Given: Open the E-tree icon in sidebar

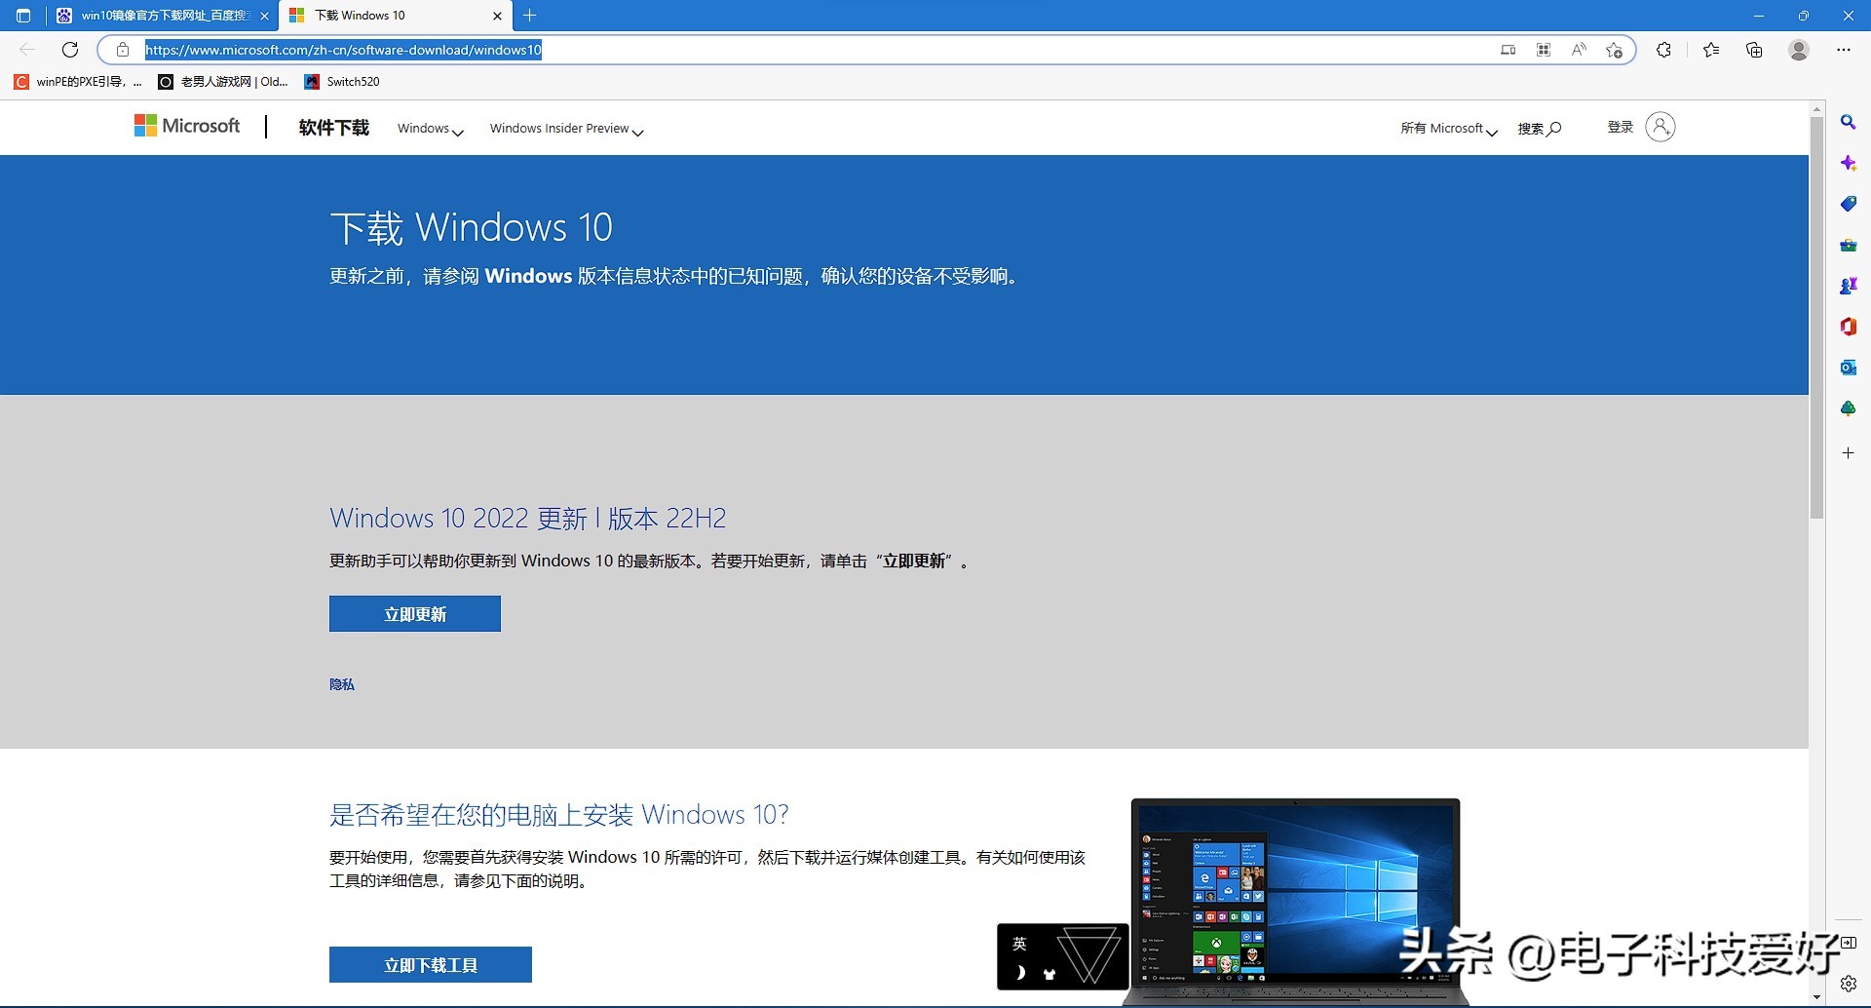Looking at the screenshot, I should pyautogui.click(x=1849, y=408).
